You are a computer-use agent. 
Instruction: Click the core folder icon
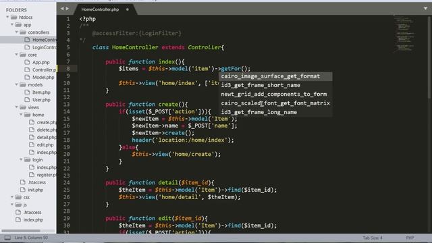[x=23, y=55]
